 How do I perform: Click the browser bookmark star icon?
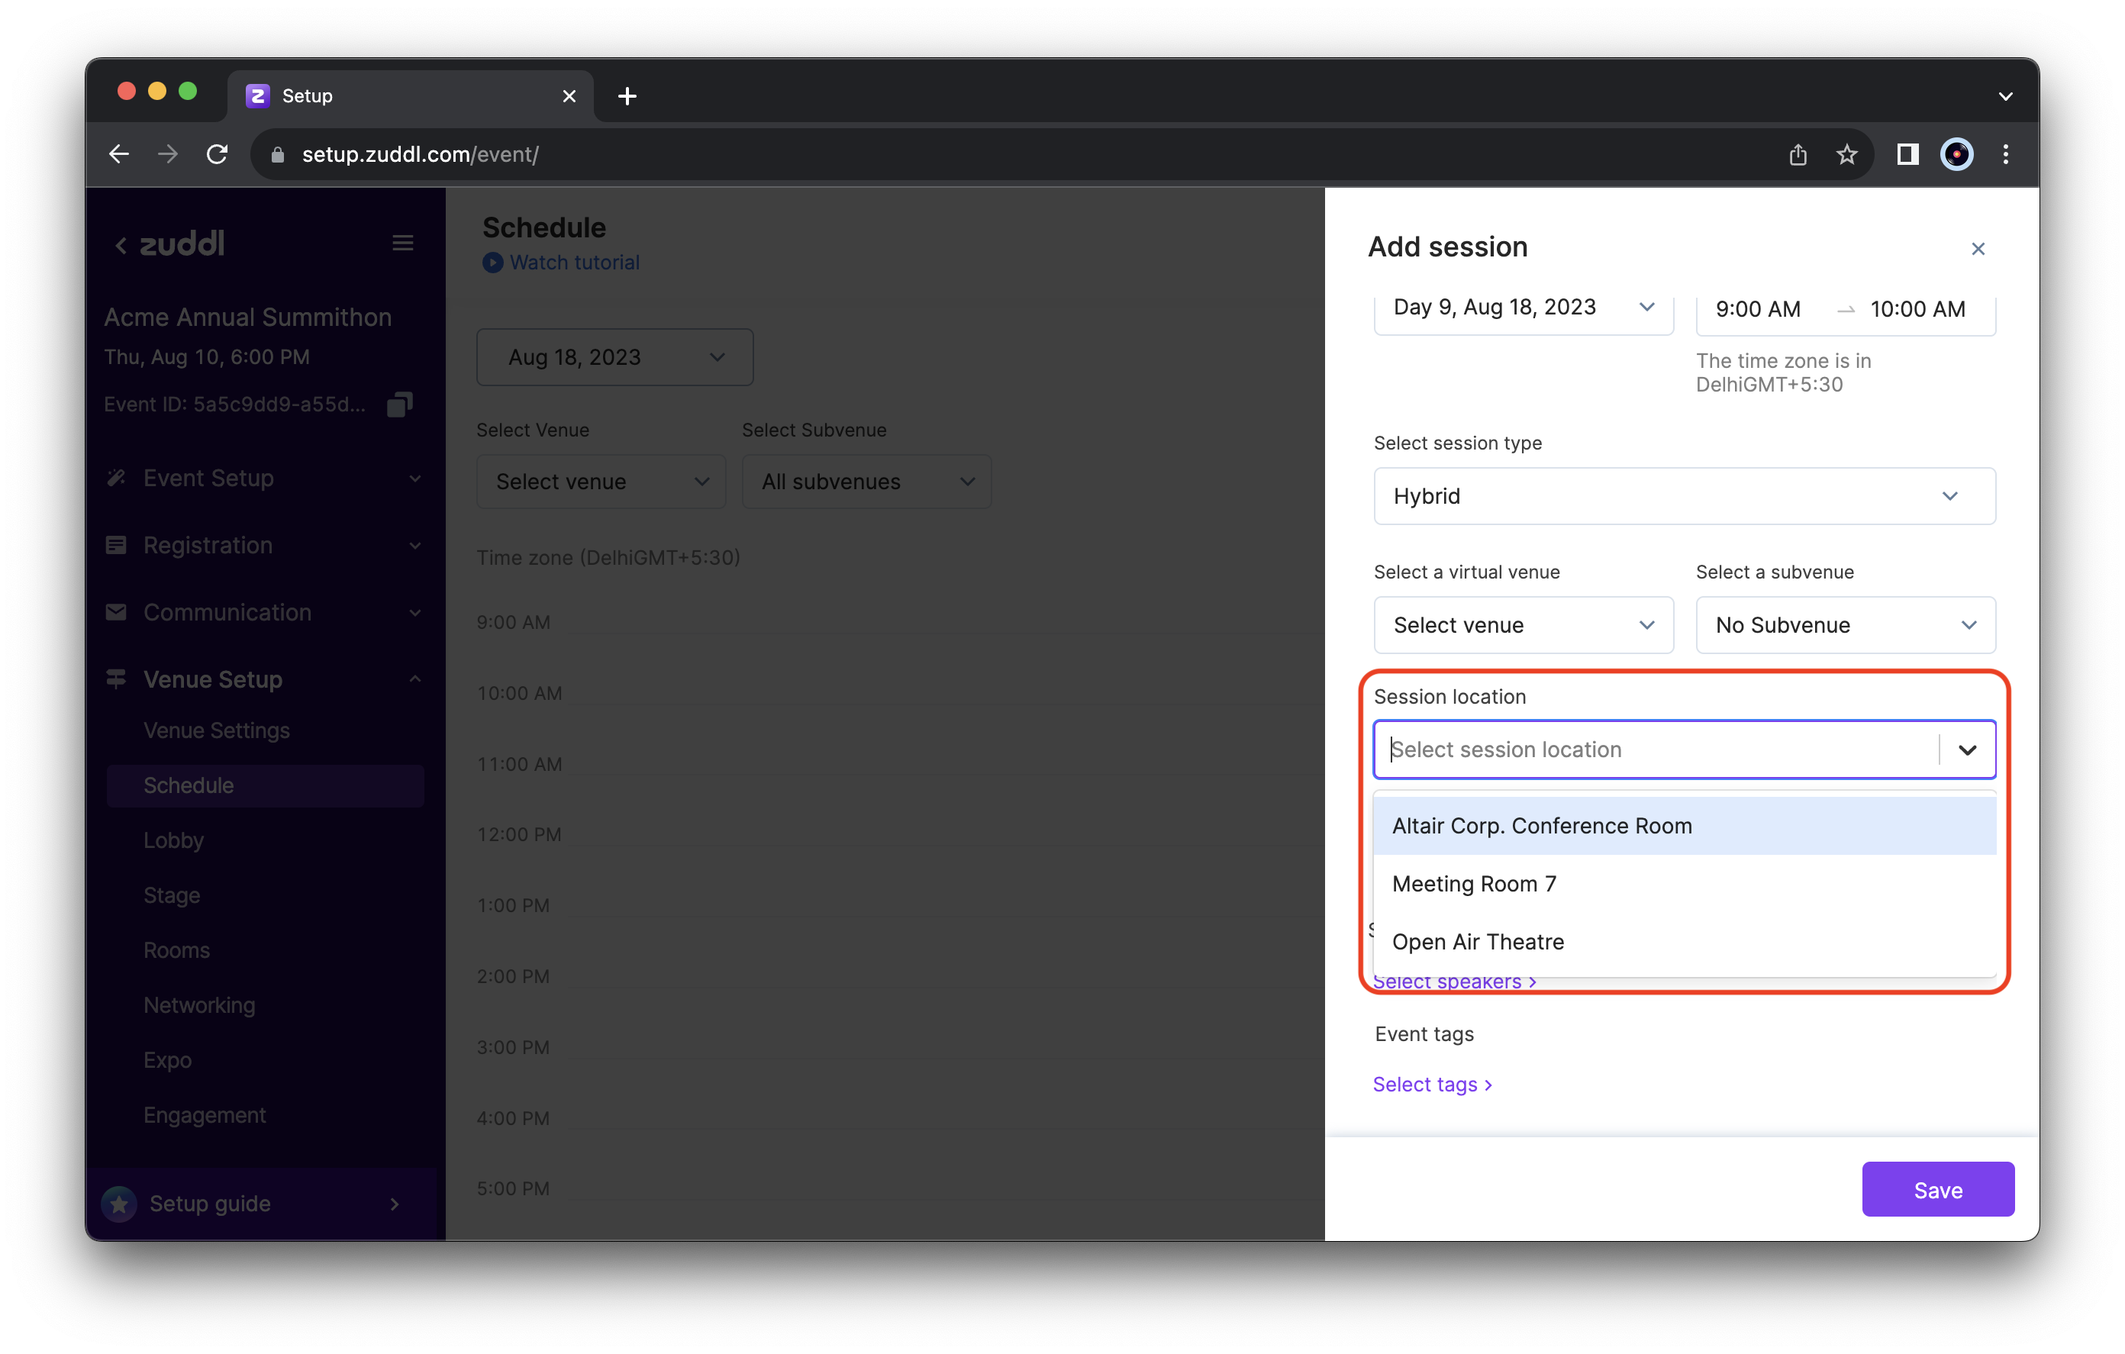pos(1846,154)
